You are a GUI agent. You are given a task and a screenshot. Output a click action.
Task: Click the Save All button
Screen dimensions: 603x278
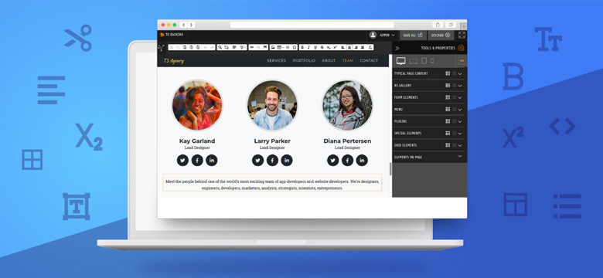pyautogui.click(x=413, y=35)
